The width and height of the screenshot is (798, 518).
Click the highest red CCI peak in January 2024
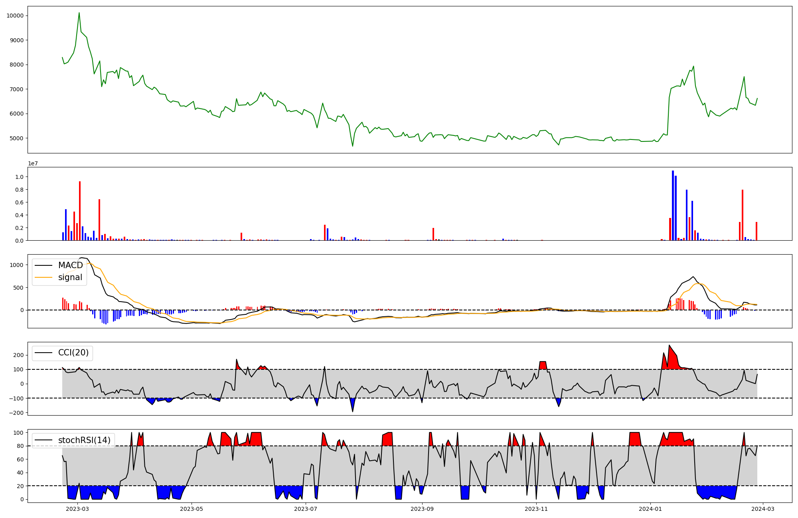tap(669, 346)
